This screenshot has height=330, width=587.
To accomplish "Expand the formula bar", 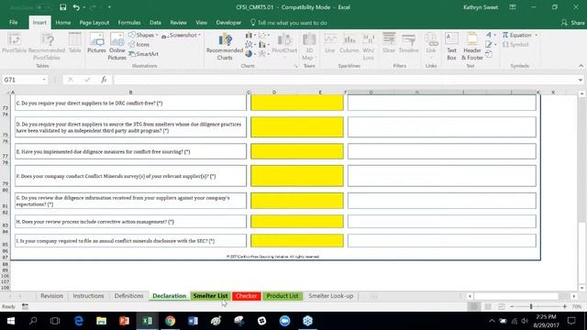I will (x=581, y=80).
